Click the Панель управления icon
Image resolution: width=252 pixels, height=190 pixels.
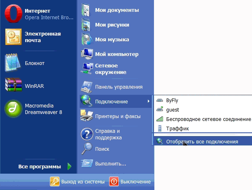point(87,87)
